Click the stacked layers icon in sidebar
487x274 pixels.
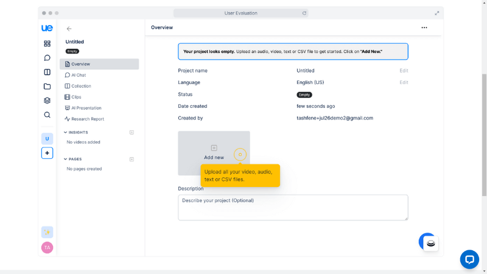point(47,100)
